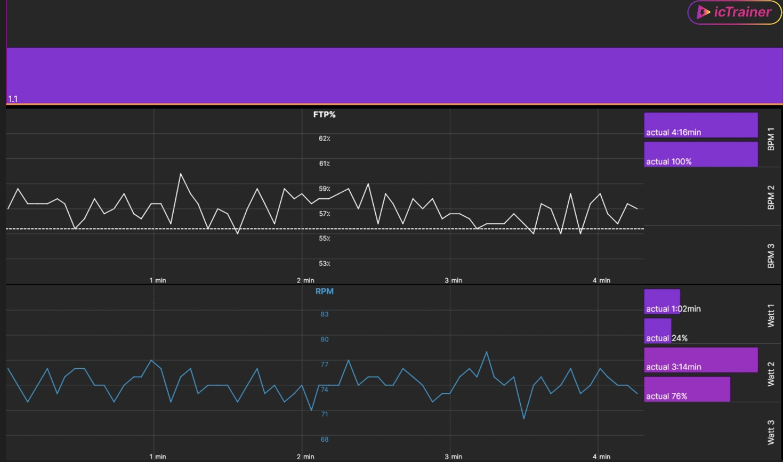Click '2 min' on FTP% chart axis

[x=305, y=280]
